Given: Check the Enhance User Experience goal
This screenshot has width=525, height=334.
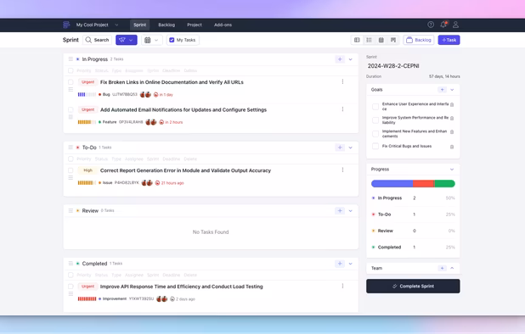Looking at the screenshot, I should coord(375,107).
